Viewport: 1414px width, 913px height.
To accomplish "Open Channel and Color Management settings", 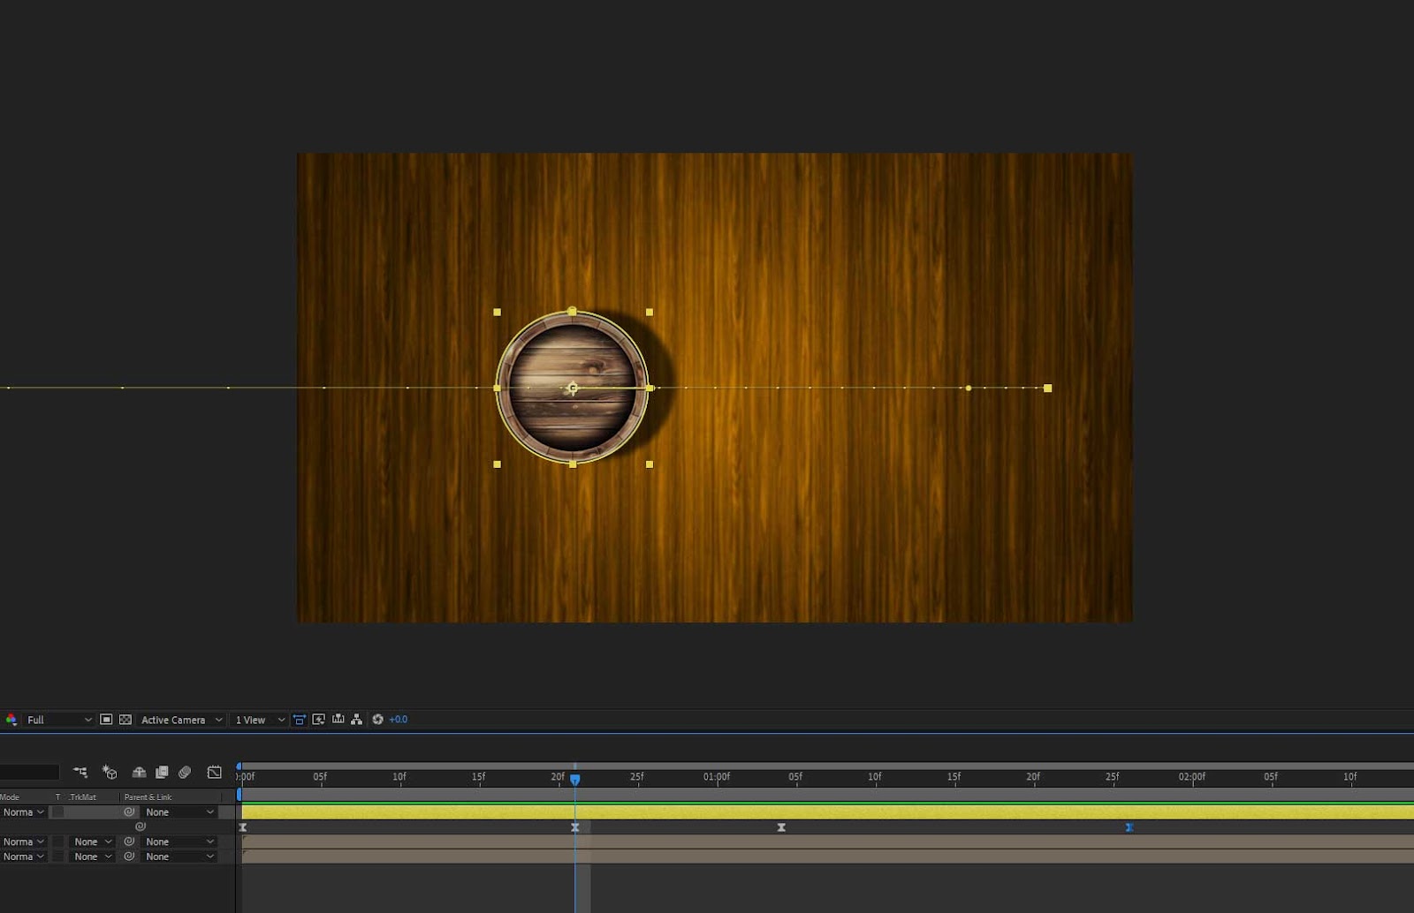I will point(11,720).
